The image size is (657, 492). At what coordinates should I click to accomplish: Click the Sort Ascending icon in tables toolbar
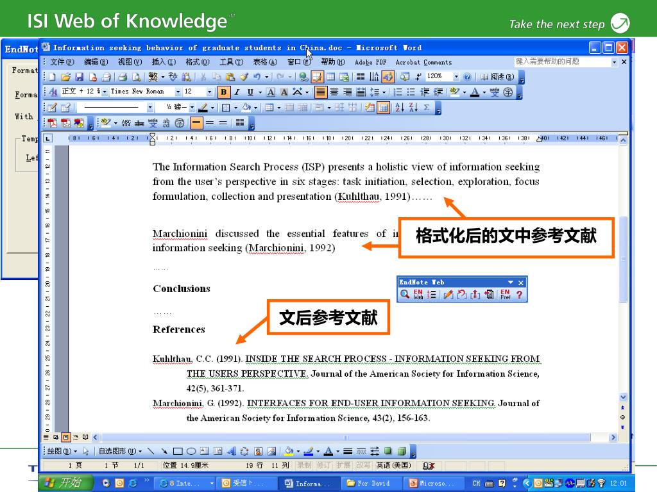[x=400, y=108]
